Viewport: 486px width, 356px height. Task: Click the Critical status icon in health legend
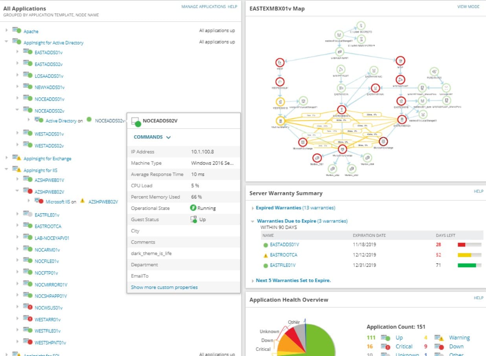click(x=385, y=347)
